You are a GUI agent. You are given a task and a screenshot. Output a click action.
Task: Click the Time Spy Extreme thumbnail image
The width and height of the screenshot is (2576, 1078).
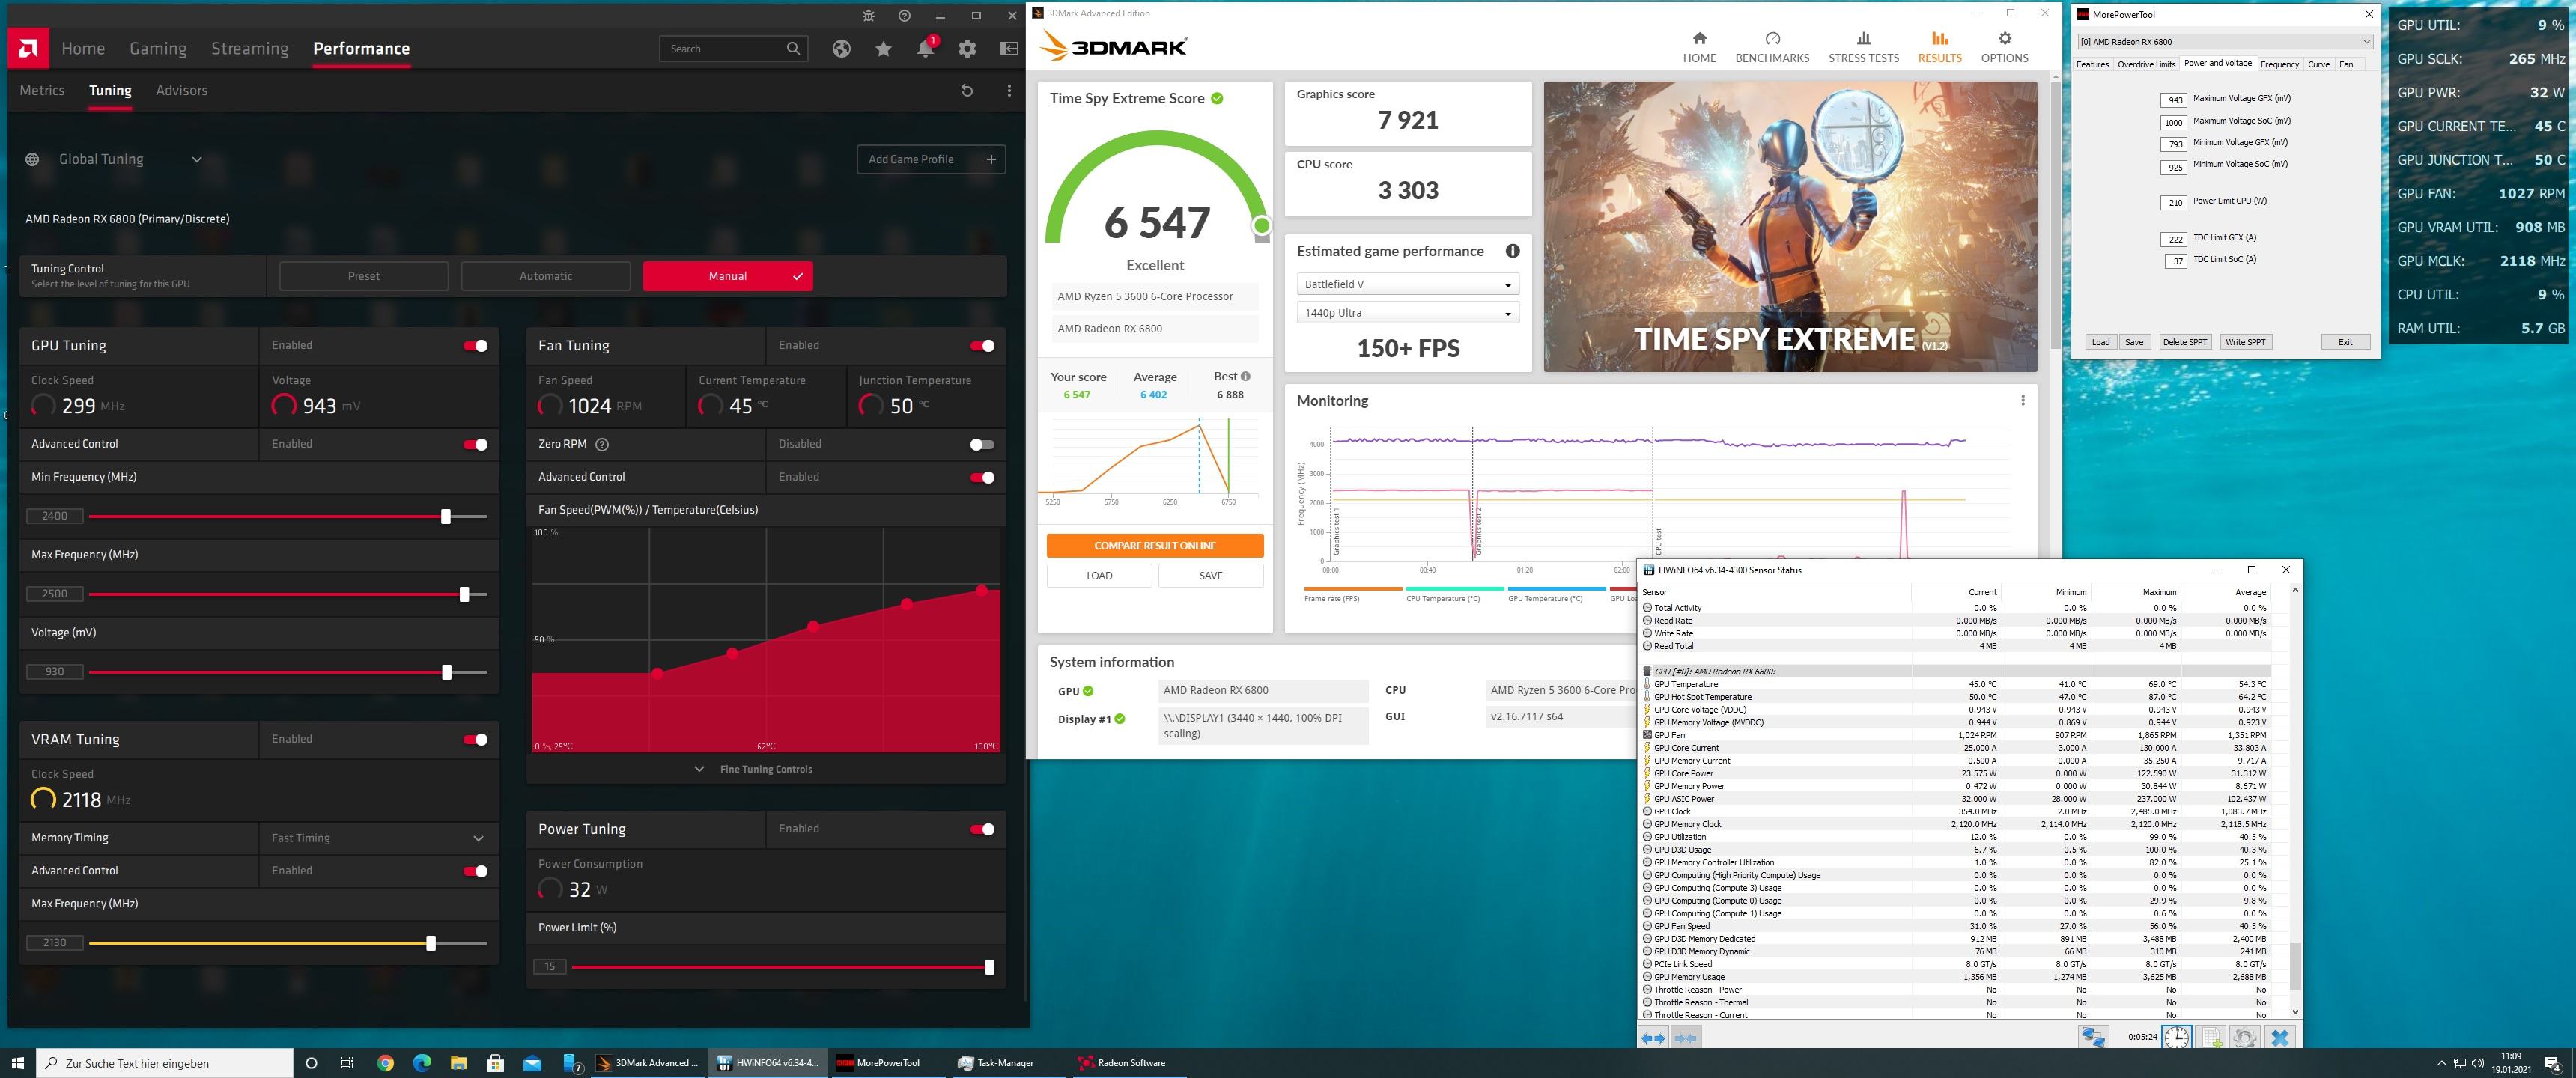point(1790,227)
